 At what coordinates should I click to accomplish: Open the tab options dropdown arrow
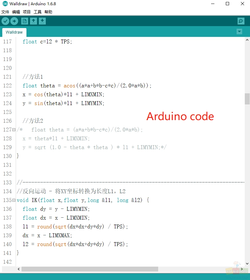(239, 32)
